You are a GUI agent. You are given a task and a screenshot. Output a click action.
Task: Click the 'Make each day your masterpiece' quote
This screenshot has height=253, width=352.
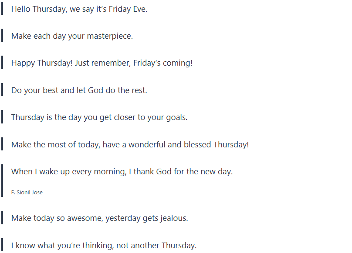(x=72, y=36)
